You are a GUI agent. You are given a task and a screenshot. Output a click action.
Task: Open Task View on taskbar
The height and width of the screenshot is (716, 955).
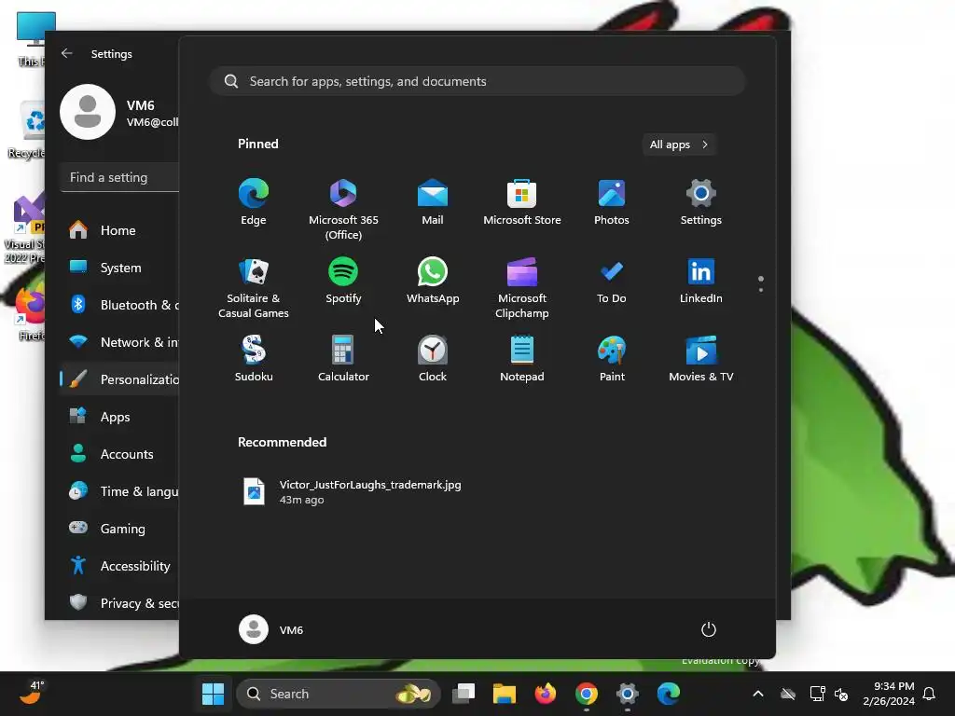coord(464,694)
